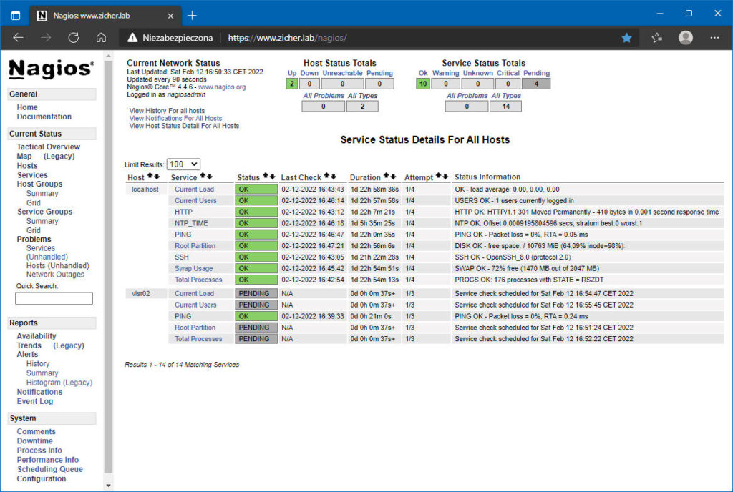Click the warning icon beside Niezabezpieczona
The height and width of the screenshot is (492, 733).
click(132, 38)
